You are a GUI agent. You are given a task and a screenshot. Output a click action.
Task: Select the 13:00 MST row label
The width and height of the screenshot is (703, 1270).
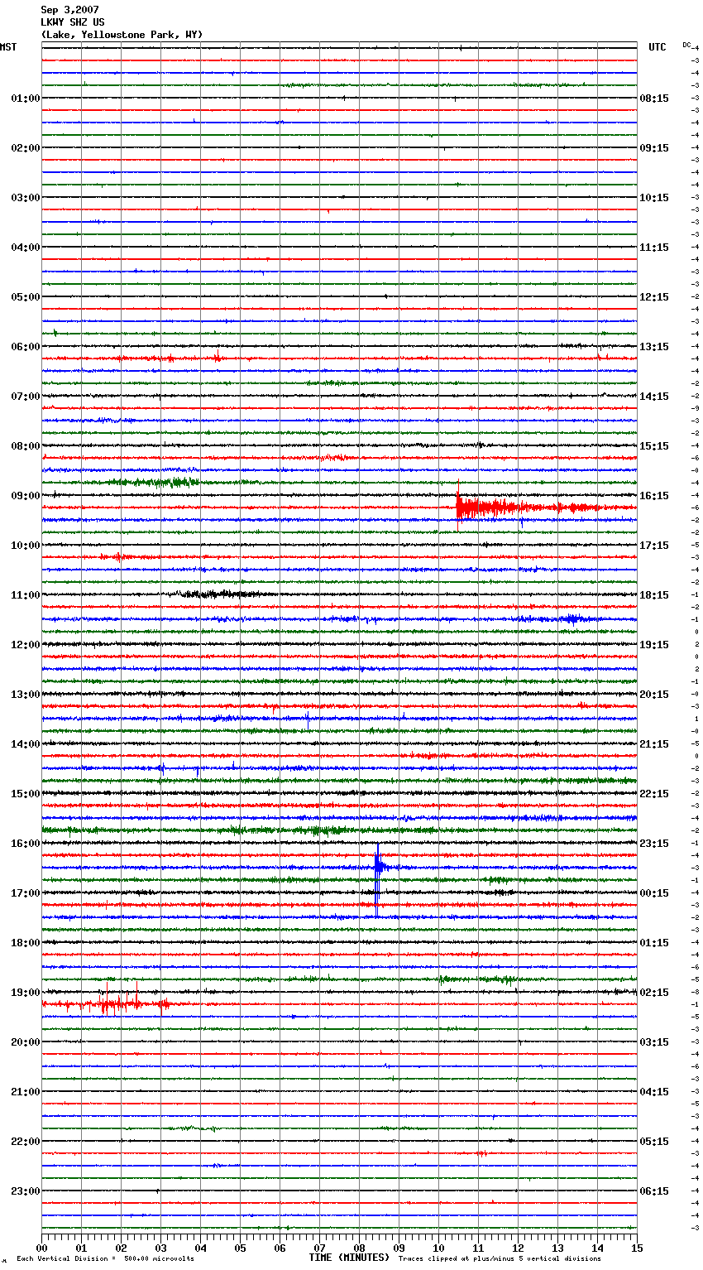tap(26, 695)
